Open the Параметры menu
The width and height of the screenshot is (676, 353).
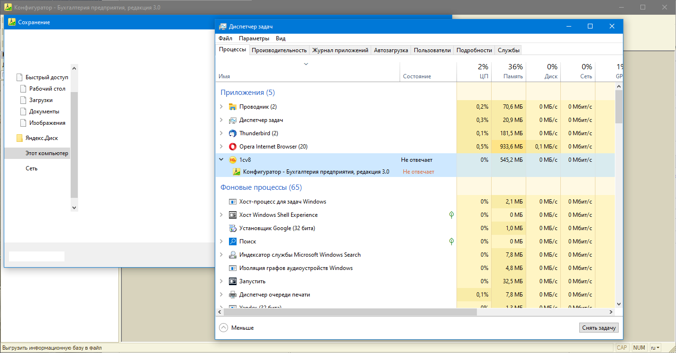click(254, 38)
